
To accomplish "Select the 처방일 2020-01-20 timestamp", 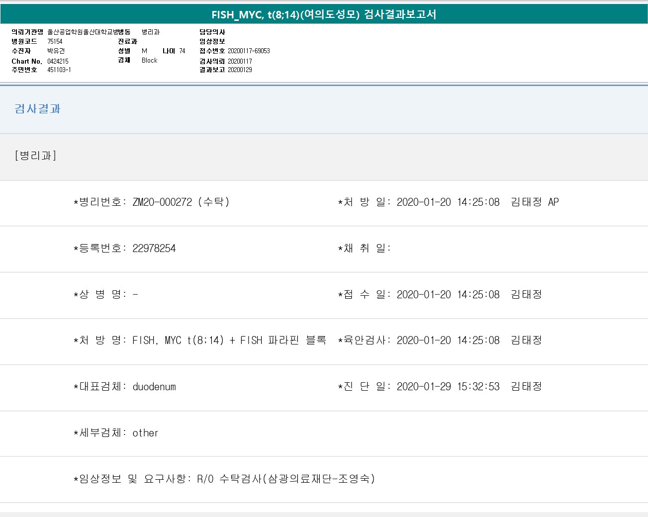I will click(448, 202).
